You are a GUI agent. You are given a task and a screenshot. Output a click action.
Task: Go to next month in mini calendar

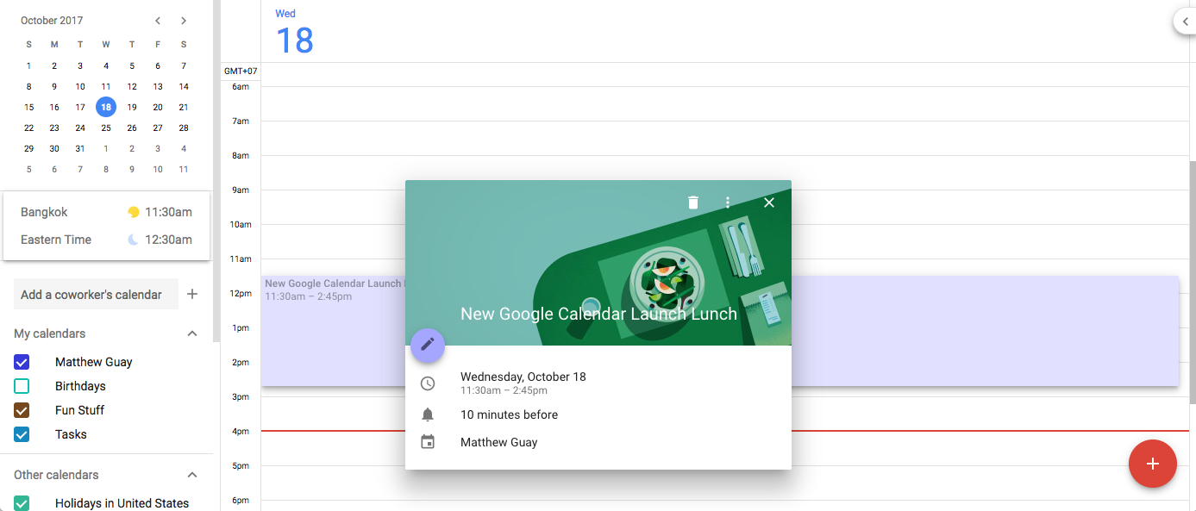pyautogui.click(x=184, y=21)
